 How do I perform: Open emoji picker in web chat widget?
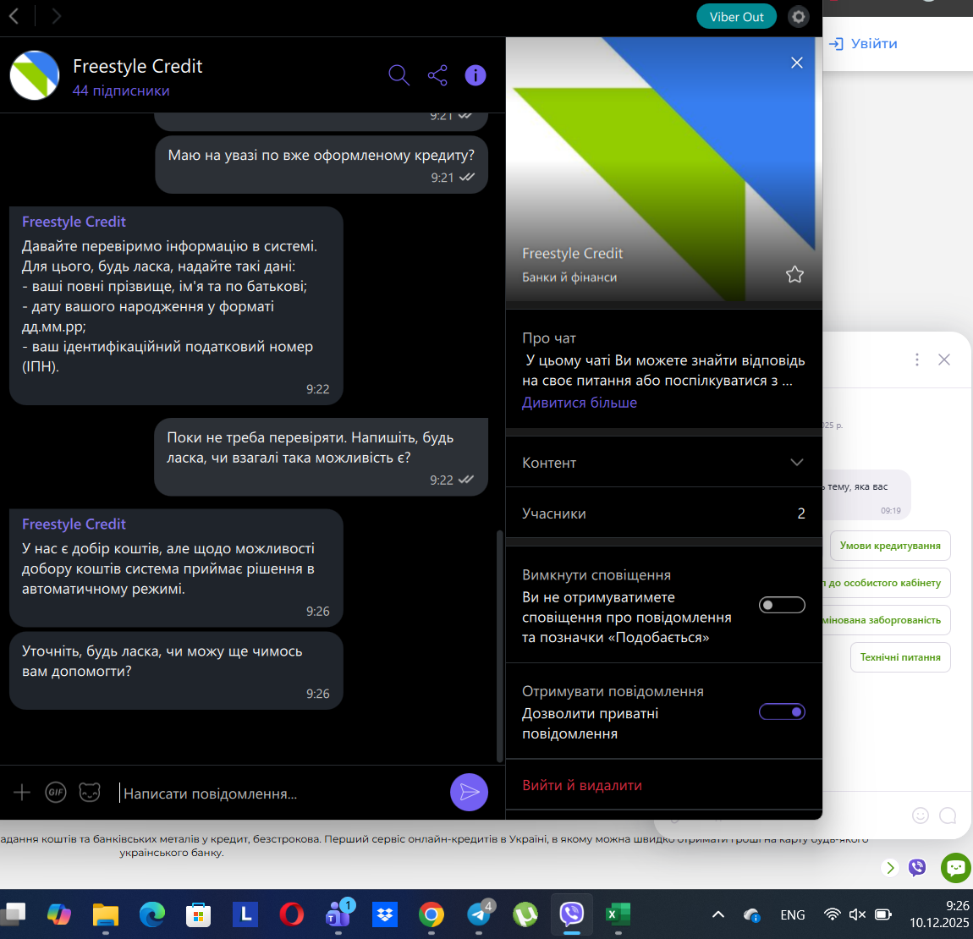[x=921, y=815]
